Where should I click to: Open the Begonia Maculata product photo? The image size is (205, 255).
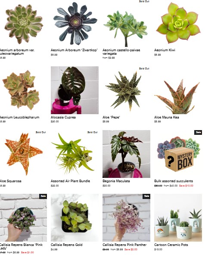(x=126, y=154)
